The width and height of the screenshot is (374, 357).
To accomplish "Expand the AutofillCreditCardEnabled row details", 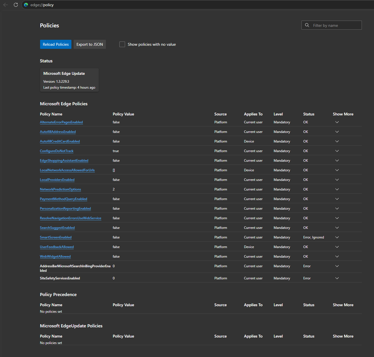I will (337, 141).
